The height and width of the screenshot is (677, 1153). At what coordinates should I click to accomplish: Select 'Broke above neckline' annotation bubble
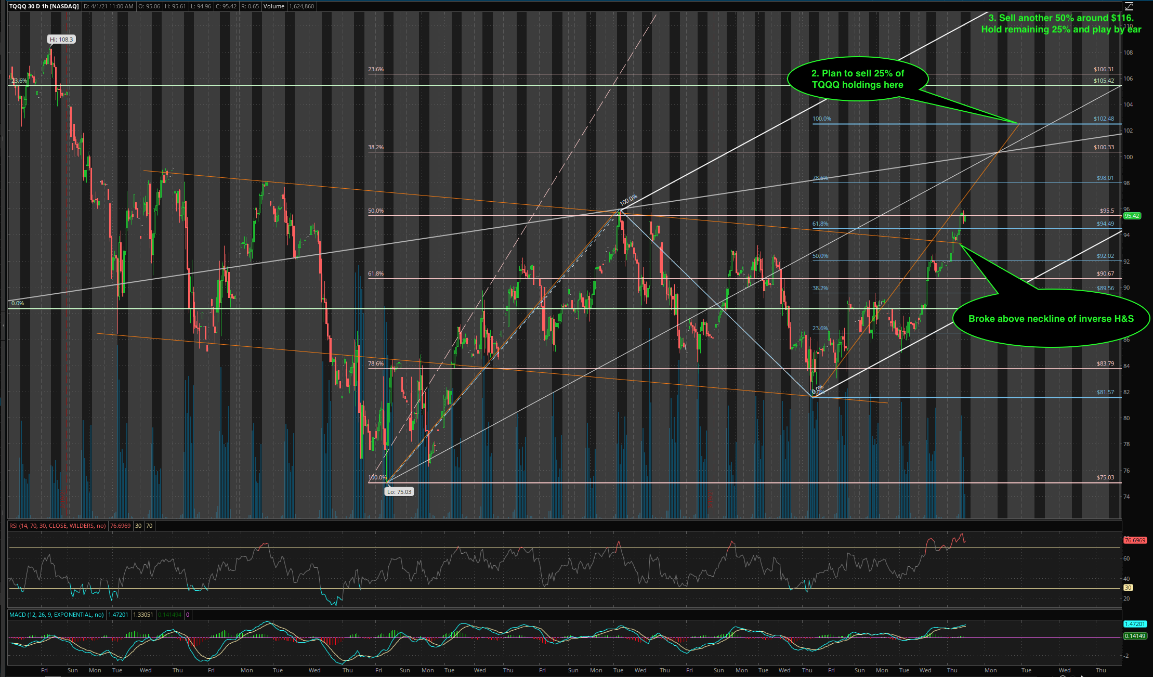1051,319
